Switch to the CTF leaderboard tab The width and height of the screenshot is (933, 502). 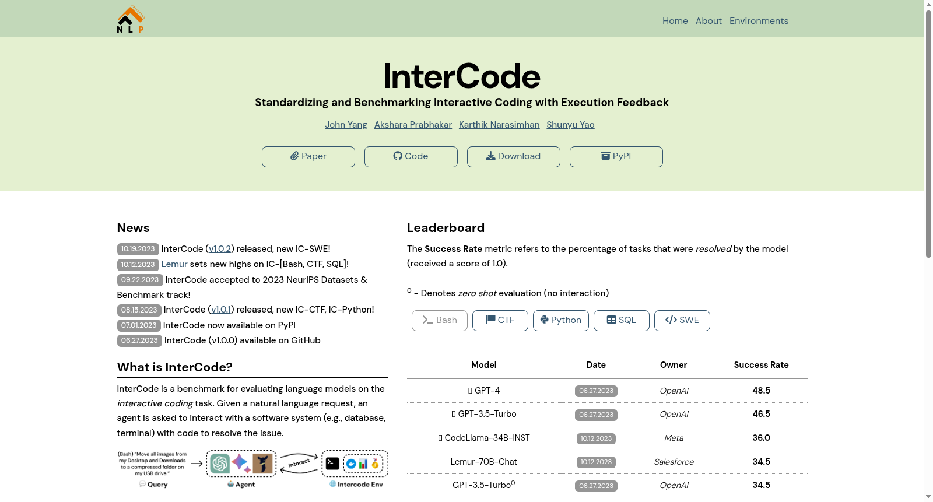[x=500, y=321]
